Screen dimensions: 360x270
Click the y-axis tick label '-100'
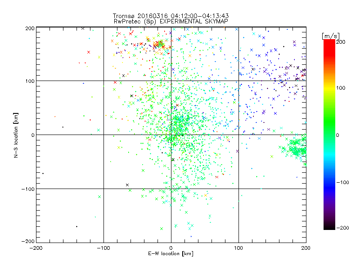(x=28, y=189)
